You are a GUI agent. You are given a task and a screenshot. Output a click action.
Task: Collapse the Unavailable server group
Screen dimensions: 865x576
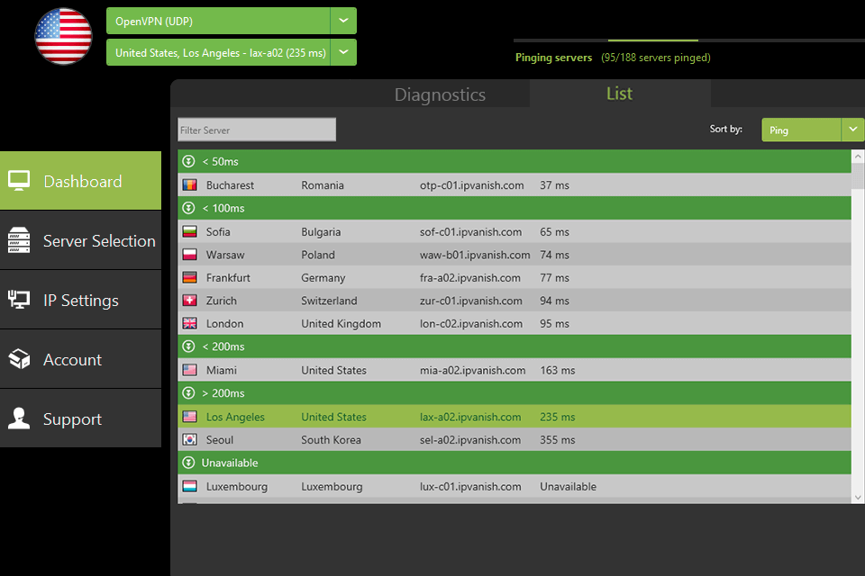(x=188, y=463)
